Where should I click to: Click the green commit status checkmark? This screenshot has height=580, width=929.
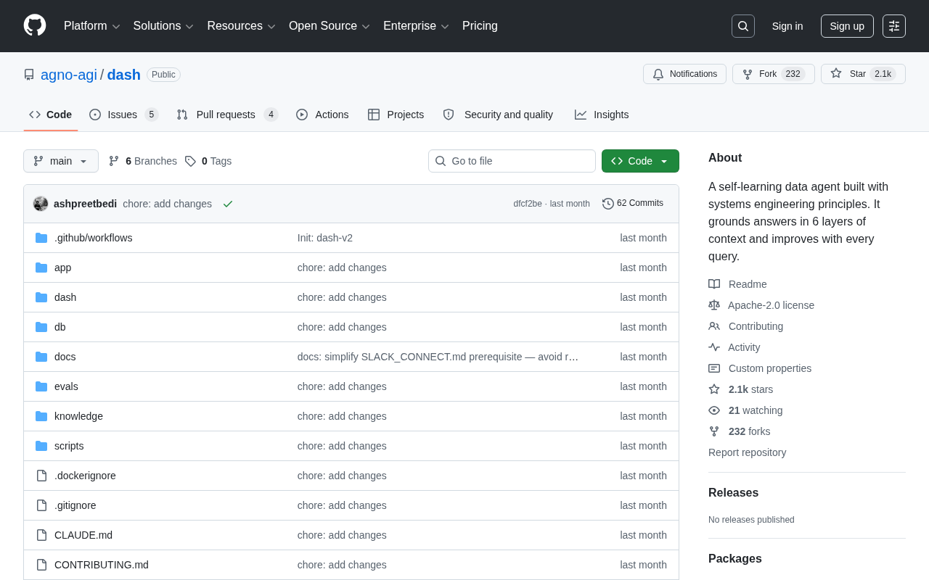tap(228, 204)
